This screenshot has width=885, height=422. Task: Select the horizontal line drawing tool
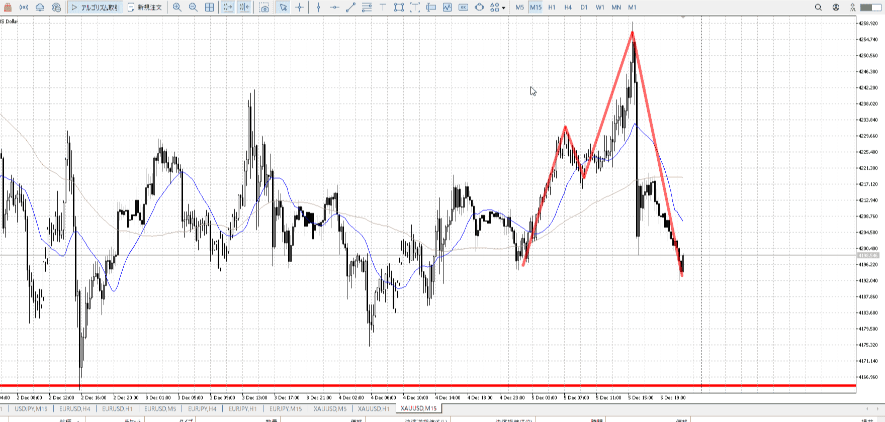[334, 8]
